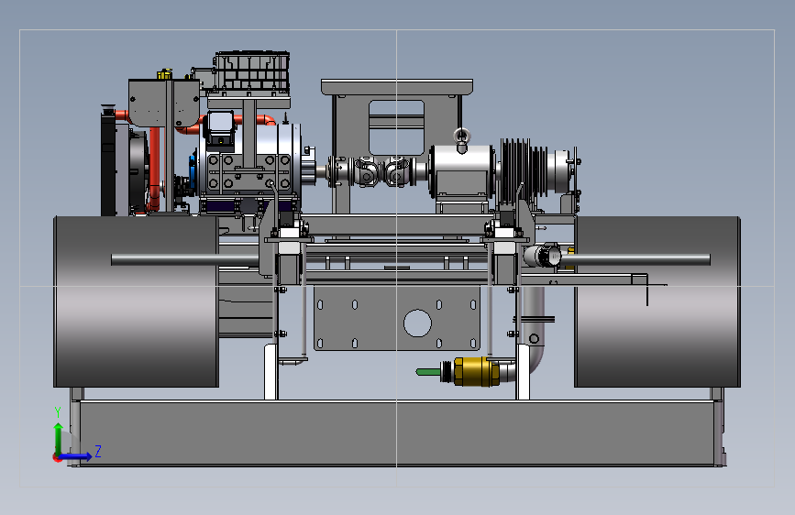Pick the yellow cap on the upper left tank
The height and width of the screenshot is (515, 795).
tap(164, 75)
